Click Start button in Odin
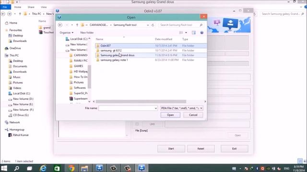The width and height of the screenshot is (307, 172). coord(171,149)
